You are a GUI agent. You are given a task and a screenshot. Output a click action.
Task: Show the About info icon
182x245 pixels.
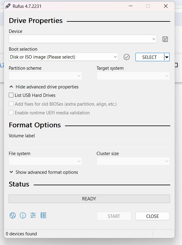[x=23, y=215]
